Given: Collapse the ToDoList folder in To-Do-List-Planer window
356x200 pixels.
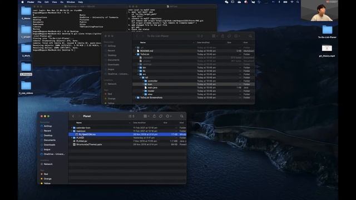Looking at the screenshot, I should tap(136, 54).
